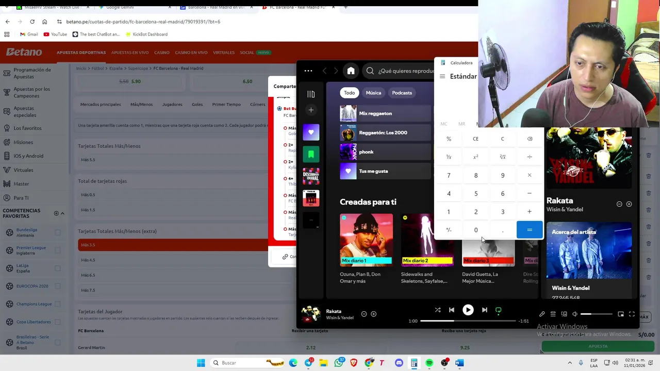Open Apuestas en Vivo in Betano menu
660x371 pixels.
tap(130, 53)
